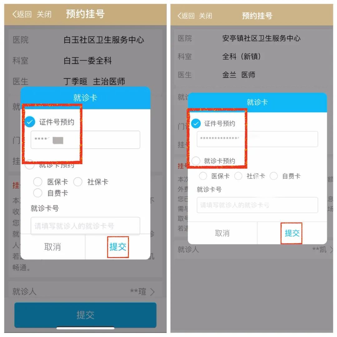Image resolution: width=337 pixels, height=337 pixels.
Task: Open 就诊人 chevron next to **凯
Action: 331,250
